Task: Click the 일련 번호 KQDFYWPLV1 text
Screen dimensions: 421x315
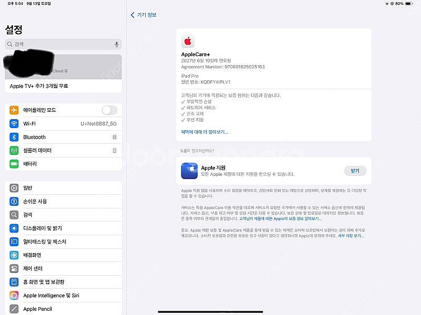Action: click(206, 82)
